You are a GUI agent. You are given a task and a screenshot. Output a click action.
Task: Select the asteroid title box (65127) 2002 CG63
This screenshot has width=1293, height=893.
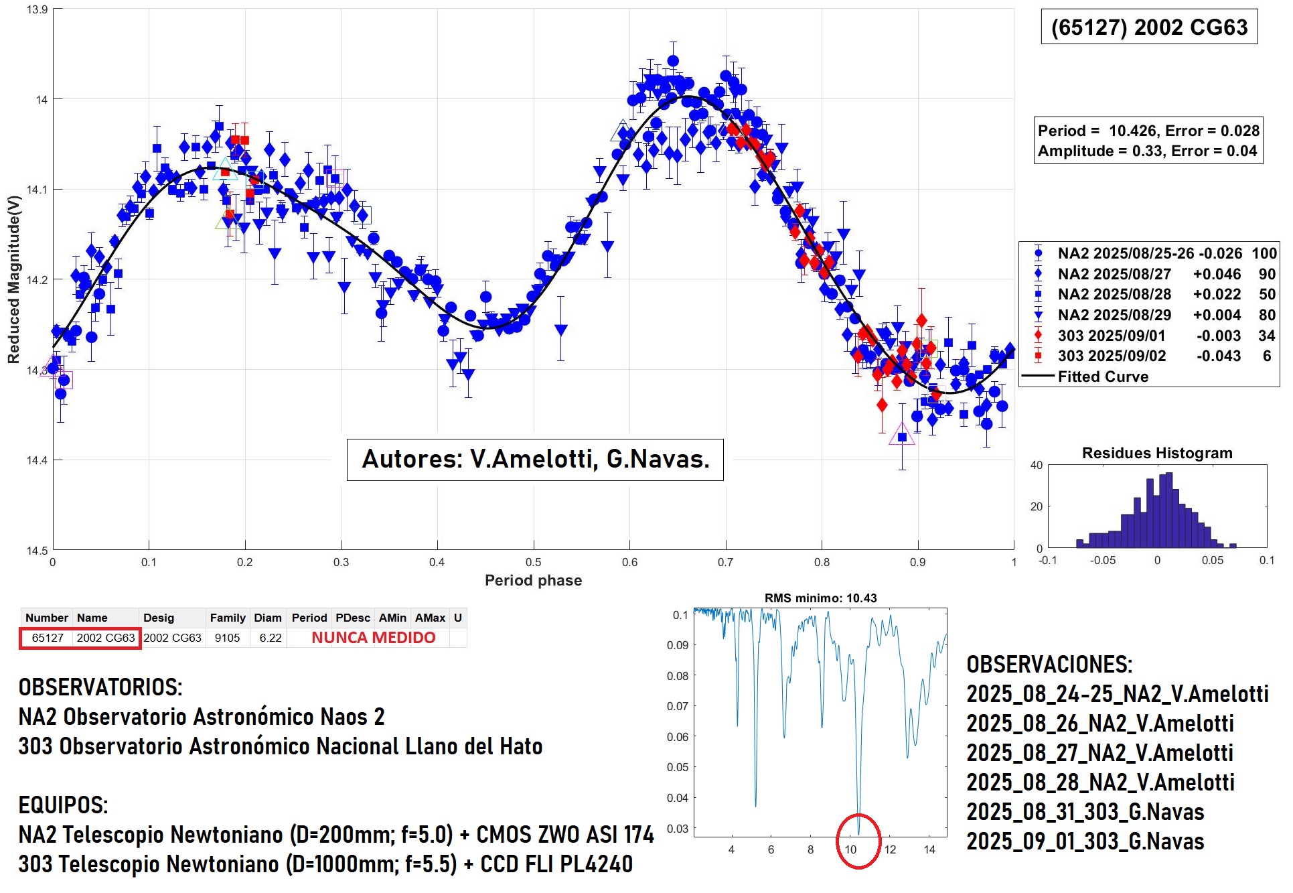1149,27
